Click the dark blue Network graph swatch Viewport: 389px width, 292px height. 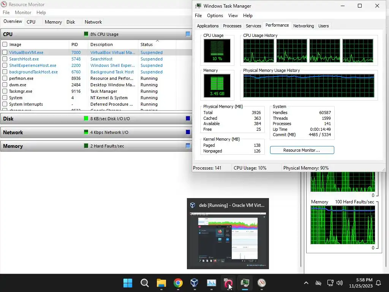188,132
